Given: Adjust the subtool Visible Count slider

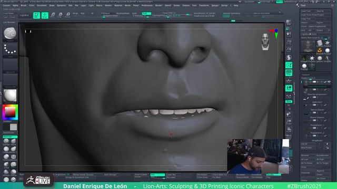Looking at the screenshot, I should coord(316,78).
